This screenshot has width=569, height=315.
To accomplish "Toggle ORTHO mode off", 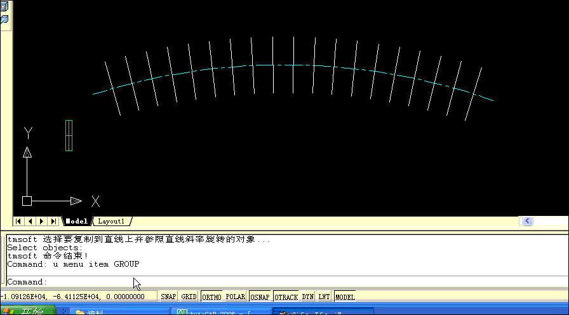I will point(211,297).
